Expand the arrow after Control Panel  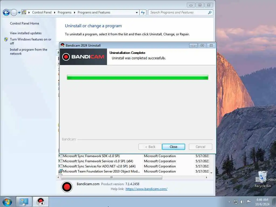tap(54, 12)
